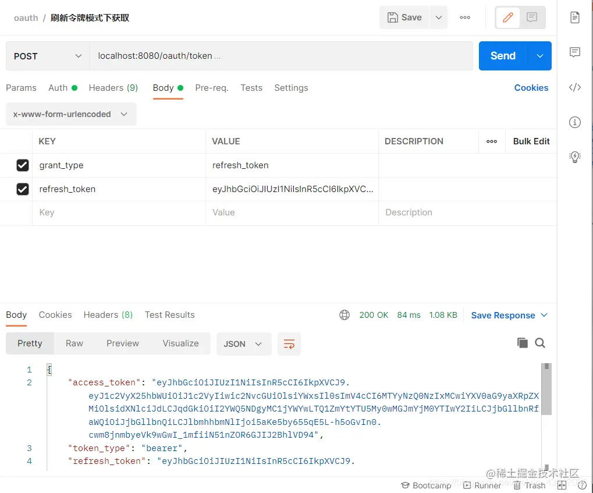The width and height of the screenshot is (593, 493).
Task: Switch to comment mode icon in the header
Action: [532, 17]
